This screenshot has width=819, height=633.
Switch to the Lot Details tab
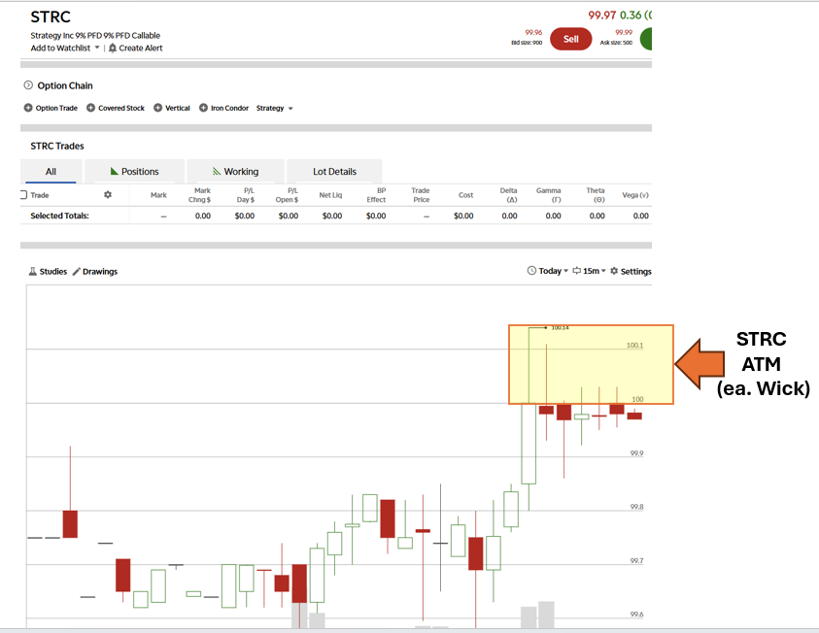click(334, 171)
